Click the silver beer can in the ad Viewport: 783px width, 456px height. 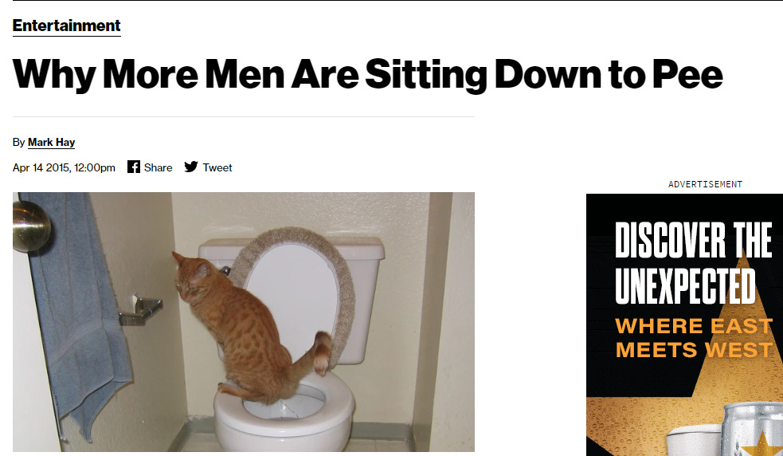point(753,429)
